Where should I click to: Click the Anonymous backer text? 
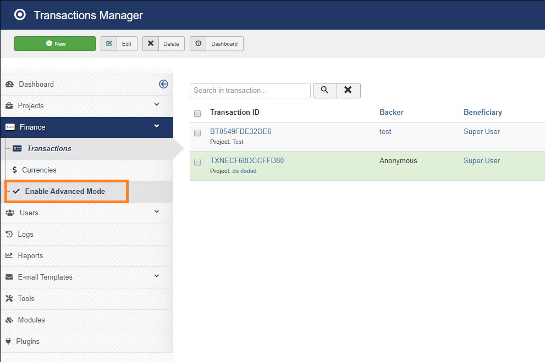tap(398, 161)
